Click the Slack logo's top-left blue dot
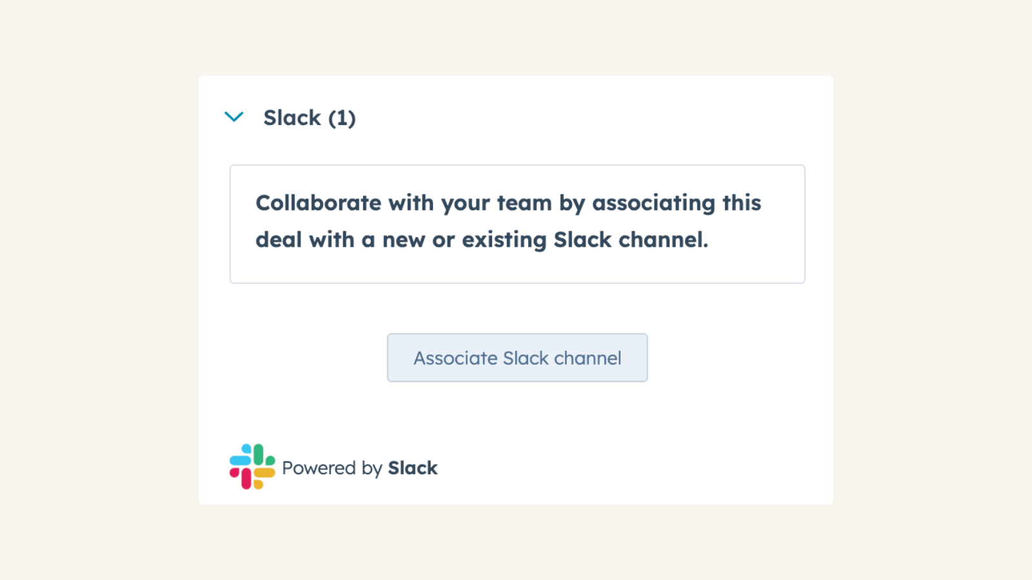Viewport: 1032px width, 580px height. coord(246,449)
